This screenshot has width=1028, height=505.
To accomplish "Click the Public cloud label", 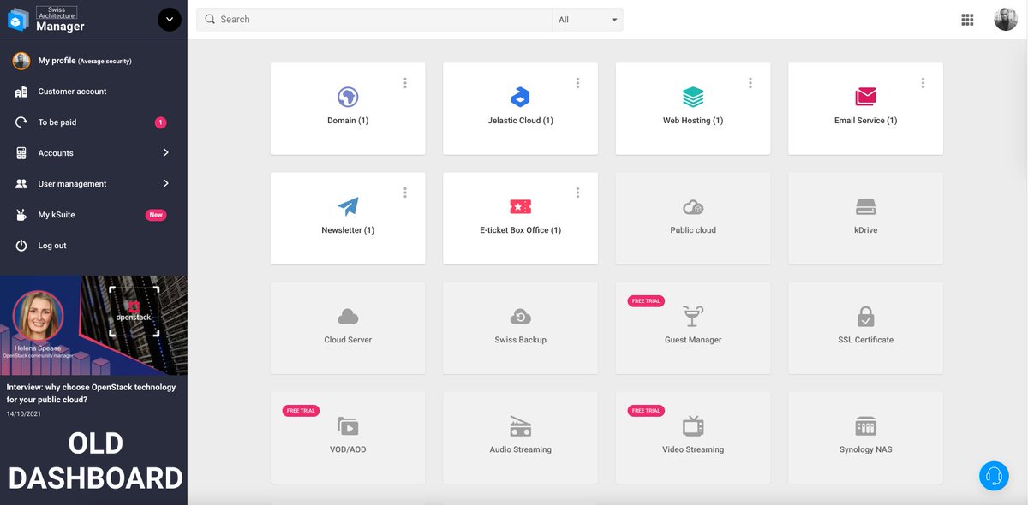I will (693, 230).
